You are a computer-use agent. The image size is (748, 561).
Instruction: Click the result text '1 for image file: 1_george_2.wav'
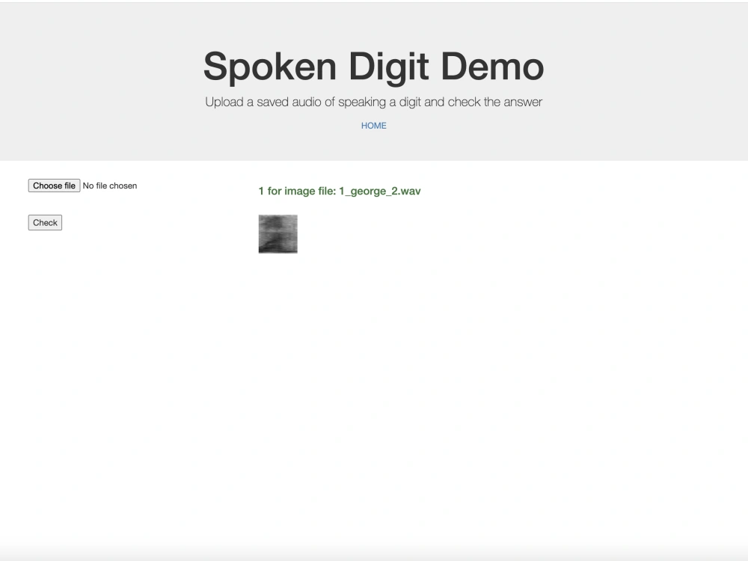(x=340, y=191)
